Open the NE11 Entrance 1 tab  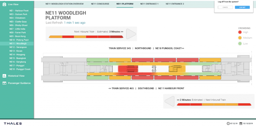[x=149, y=4]
